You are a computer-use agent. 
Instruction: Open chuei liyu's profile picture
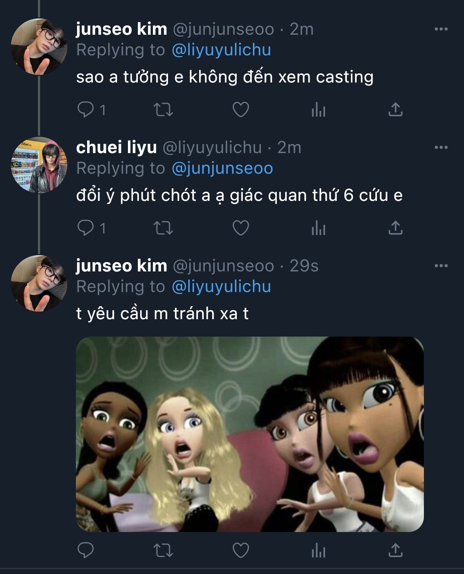[39, 165]
